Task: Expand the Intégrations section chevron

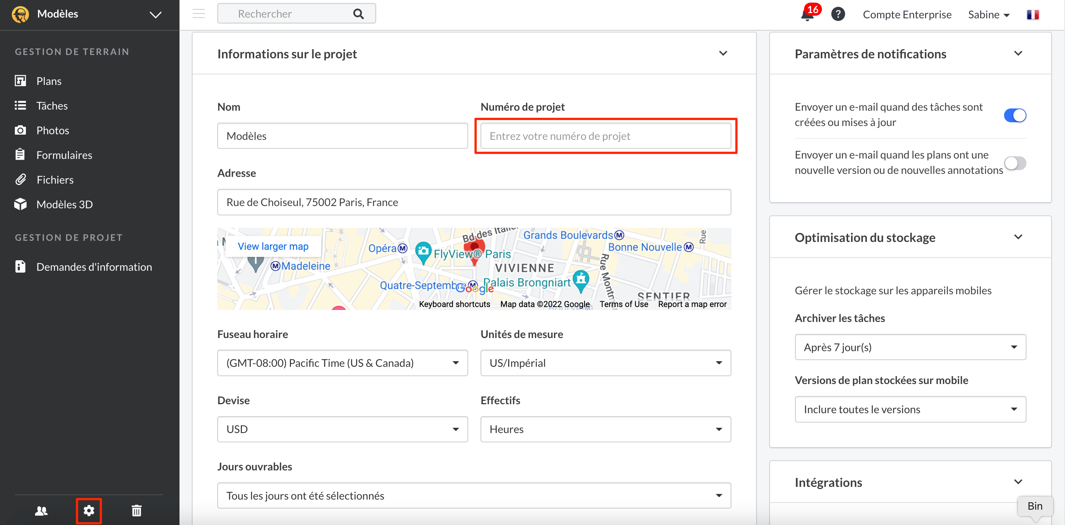Action: [x=1018, y=482]
